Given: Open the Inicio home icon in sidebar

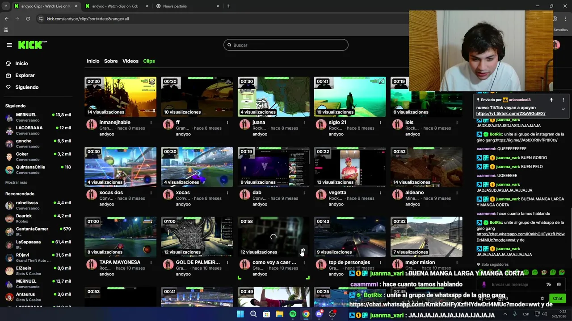Looking at the screenshot, I should (x=8, y=63).
